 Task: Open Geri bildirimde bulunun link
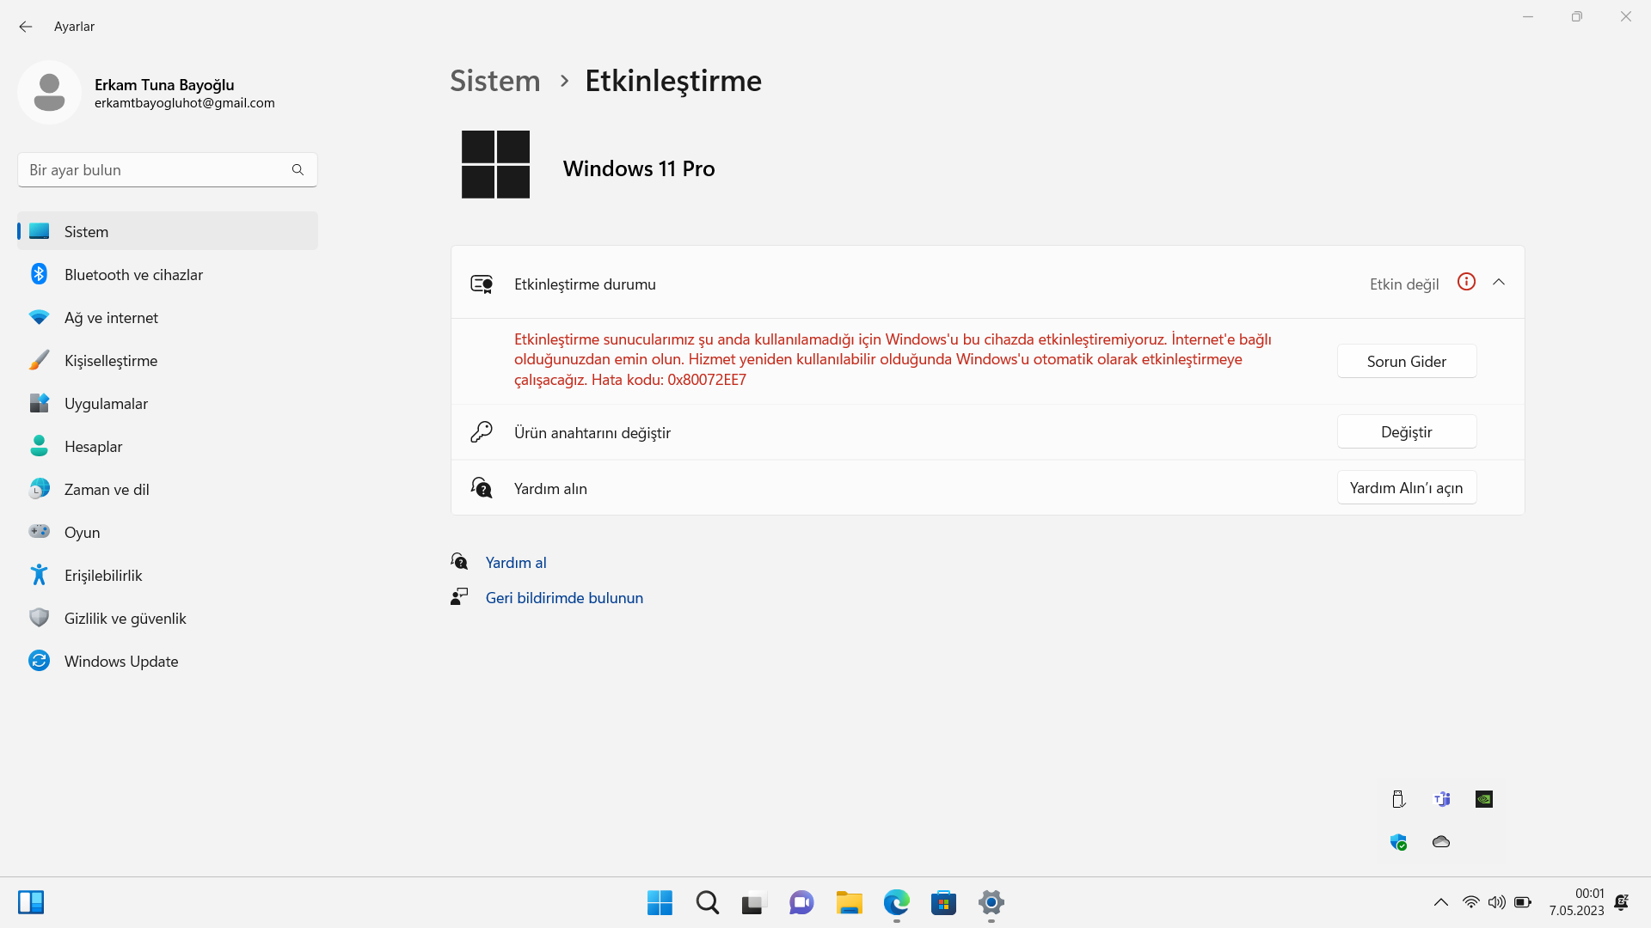coord(564,597)
